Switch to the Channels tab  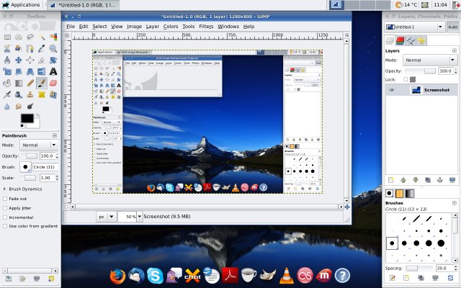coord(400,41)
